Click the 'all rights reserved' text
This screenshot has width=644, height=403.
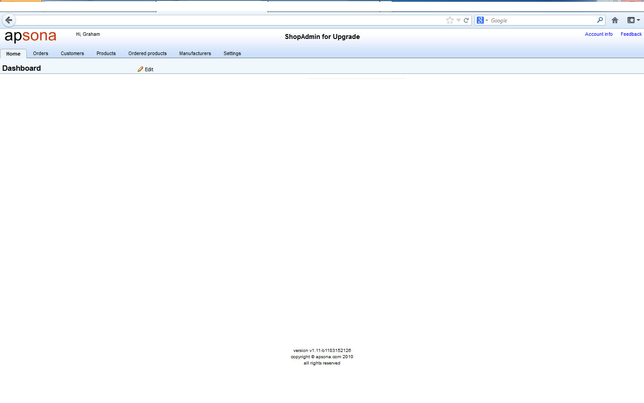pyautogui.click(x=322, y=363)
